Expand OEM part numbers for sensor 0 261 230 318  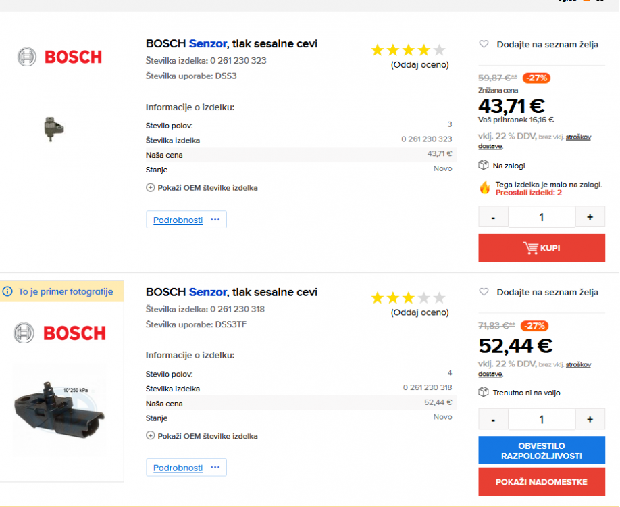(x=202, y=436)
